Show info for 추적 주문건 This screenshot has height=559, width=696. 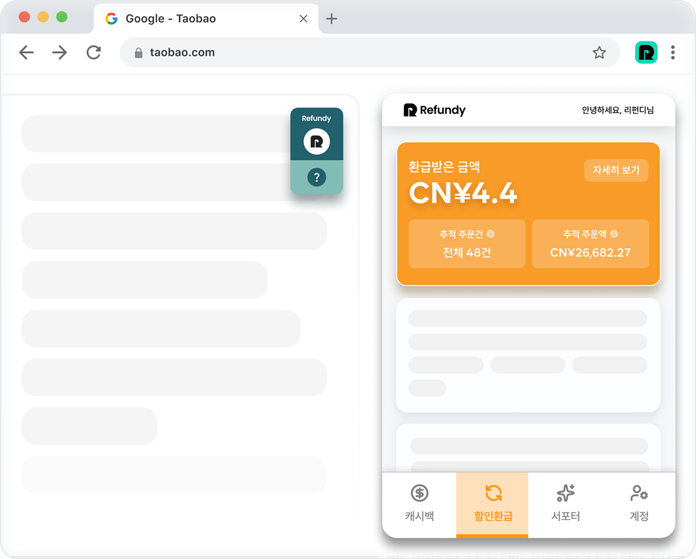[x=491, y=234]
